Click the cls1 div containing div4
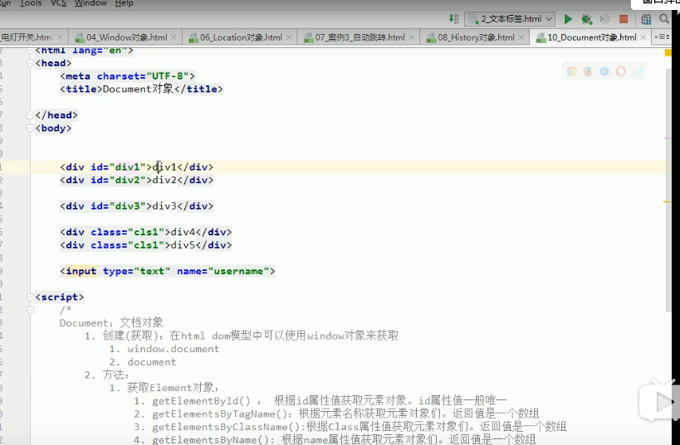680x445 pixels. tap(146, 232)
